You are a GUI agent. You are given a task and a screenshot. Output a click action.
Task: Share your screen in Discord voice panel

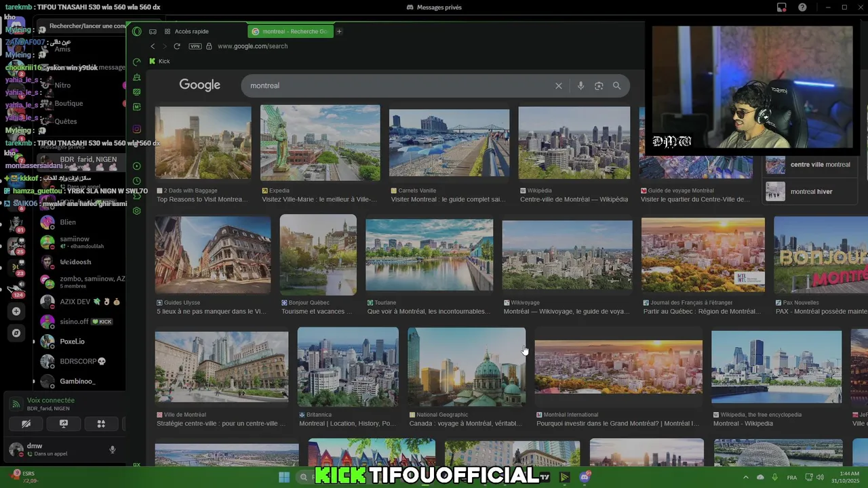click(x=64, y=424)
